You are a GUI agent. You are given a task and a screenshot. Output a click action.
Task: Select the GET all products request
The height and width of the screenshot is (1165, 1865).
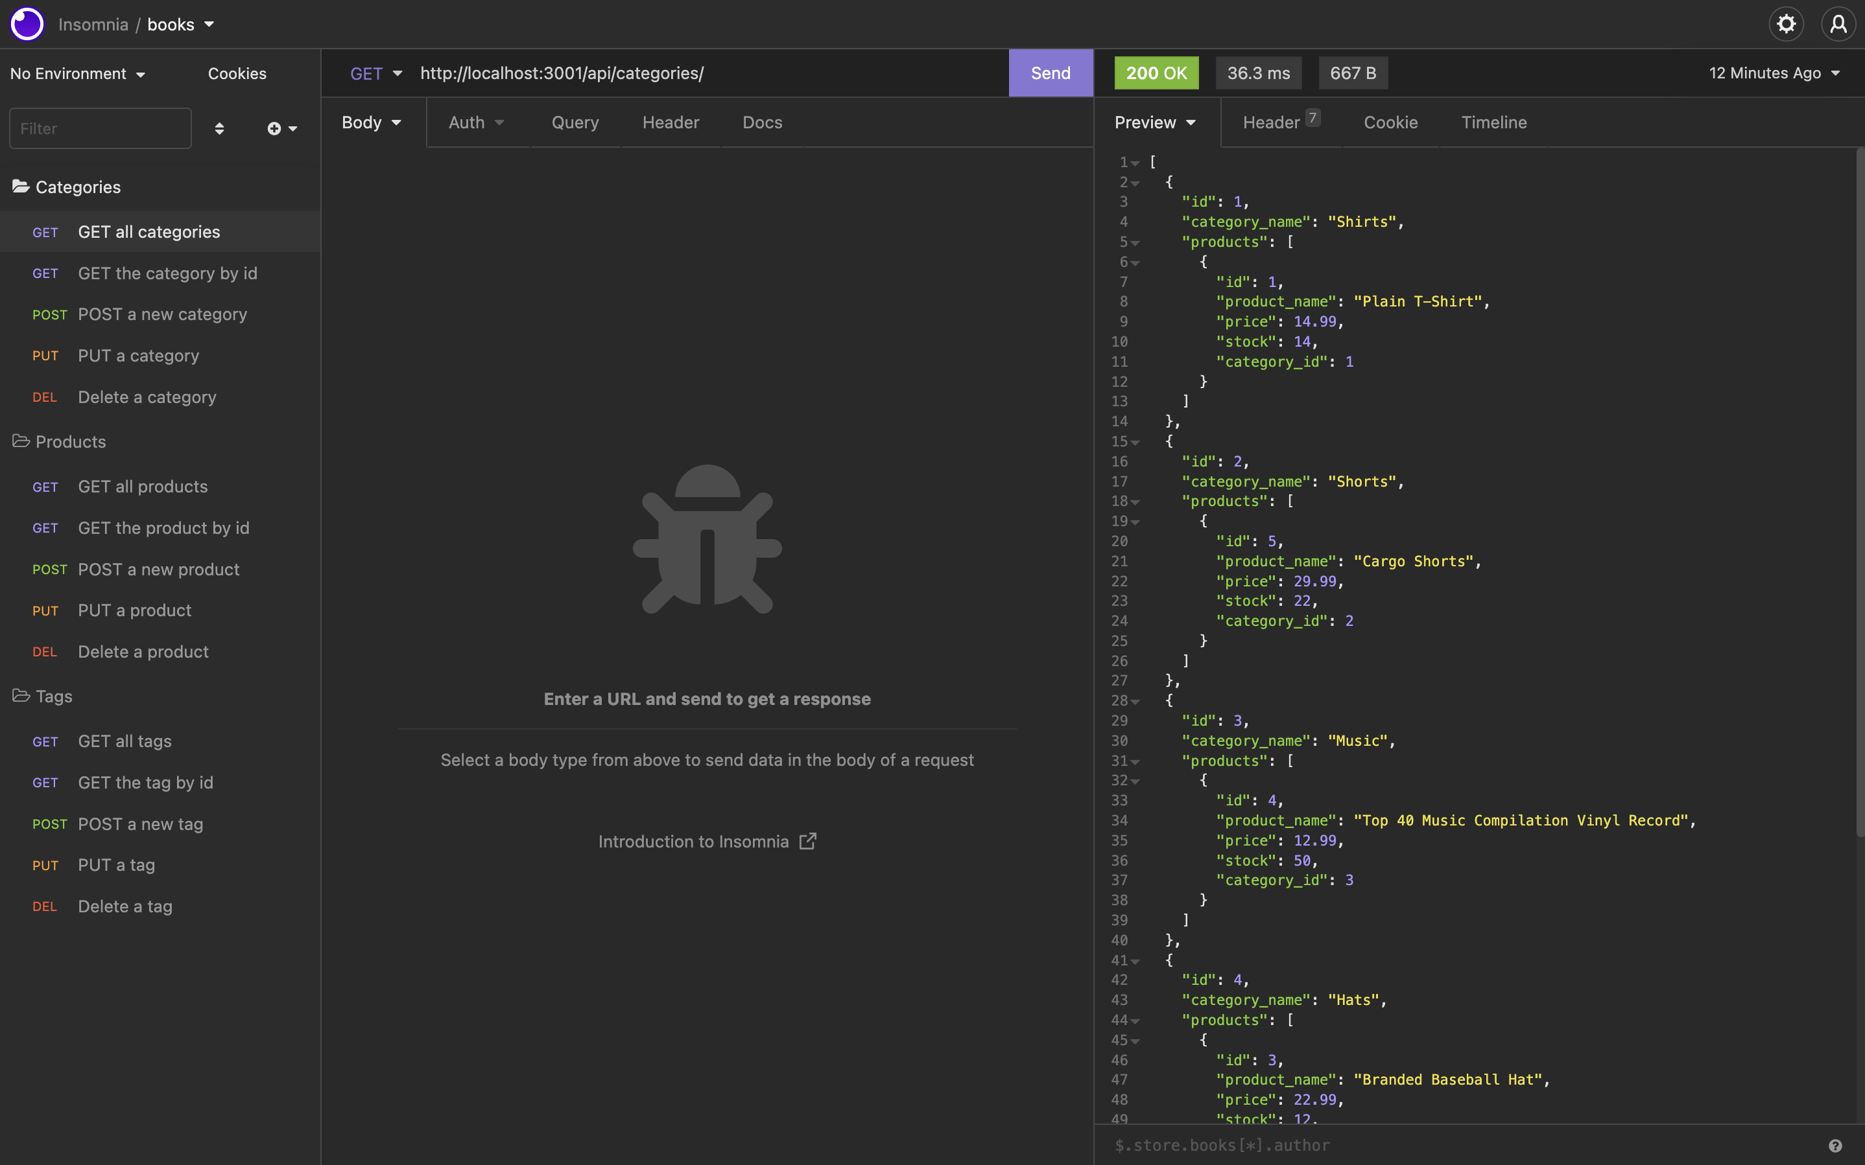[143, 486]
